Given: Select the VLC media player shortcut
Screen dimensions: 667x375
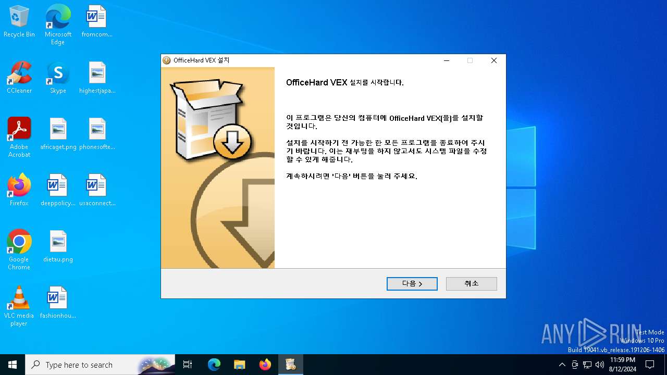Looking at the screenshot, I should 19,306.
